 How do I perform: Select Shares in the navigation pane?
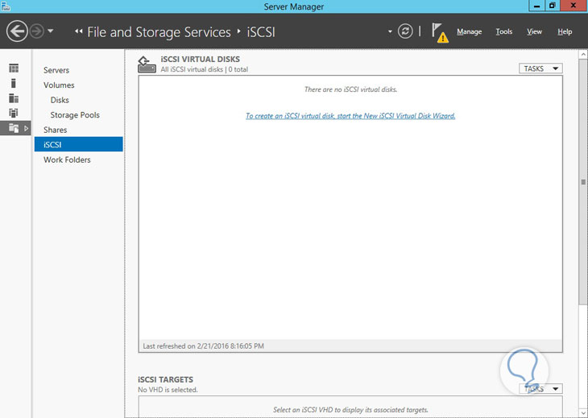[56, 130]
